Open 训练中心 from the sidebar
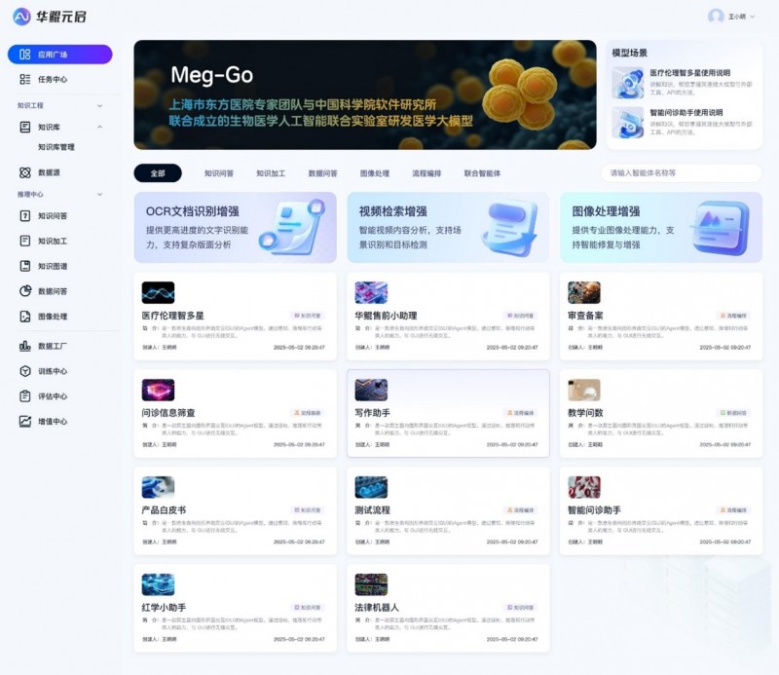 (x=52, y=371)
